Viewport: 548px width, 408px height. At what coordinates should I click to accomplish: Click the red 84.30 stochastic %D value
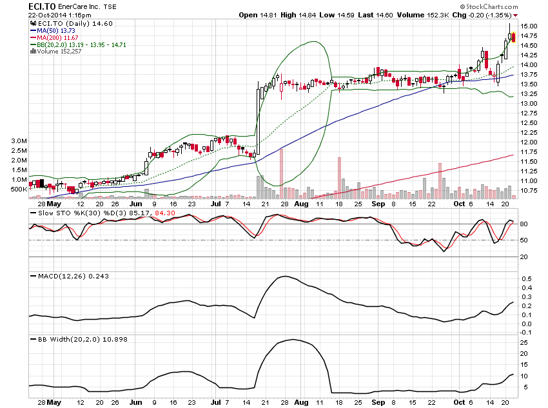(165, 213)
